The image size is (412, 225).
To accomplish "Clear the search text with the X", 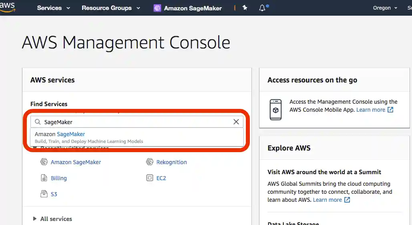I will [236, 122].
